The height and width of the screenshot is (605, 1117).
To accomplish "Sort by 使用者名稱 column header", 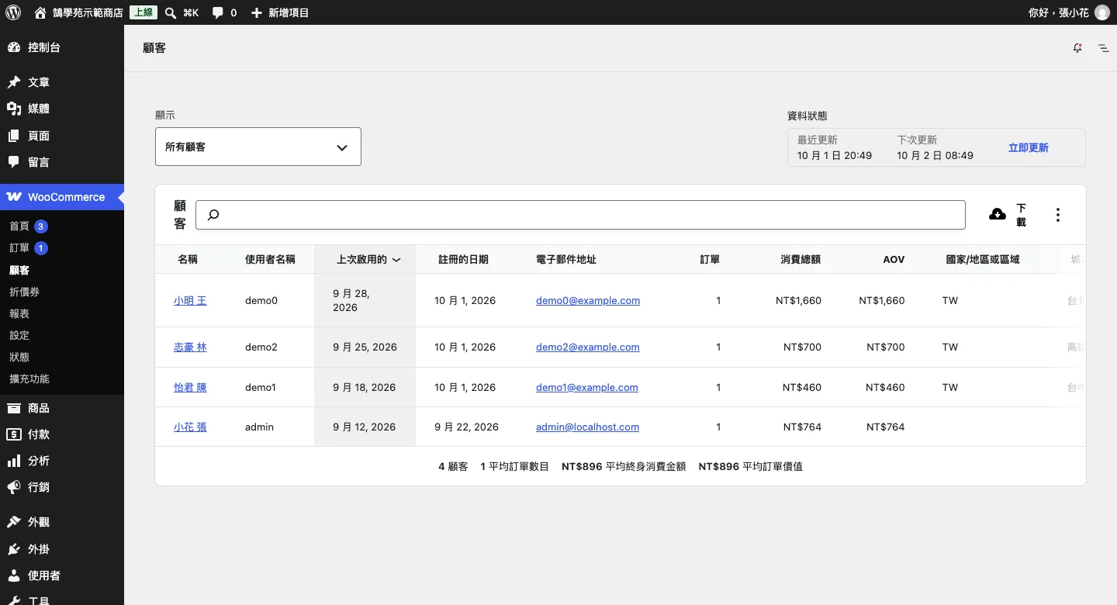I will 270,260.
